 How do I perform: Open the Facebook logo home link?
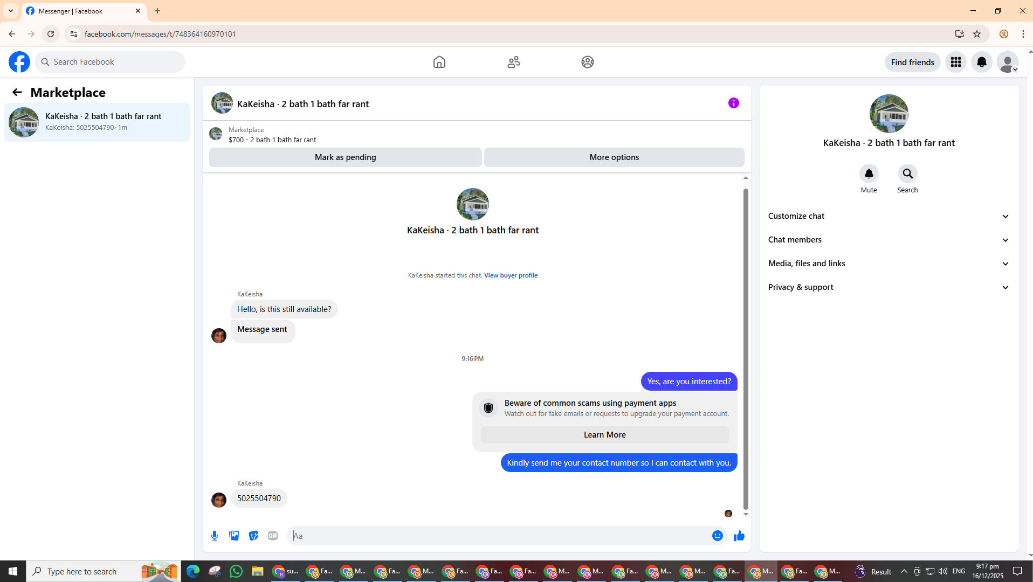(x=19, y=62)
